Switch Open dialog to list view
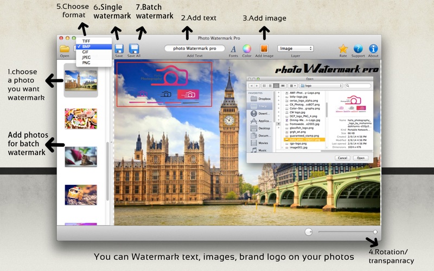Screen dimensions: 434x271 270,86
